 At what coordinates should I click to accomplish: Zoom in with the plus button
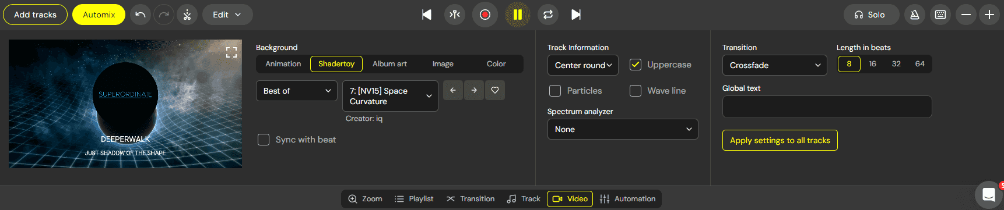click(x=989, y=15)
